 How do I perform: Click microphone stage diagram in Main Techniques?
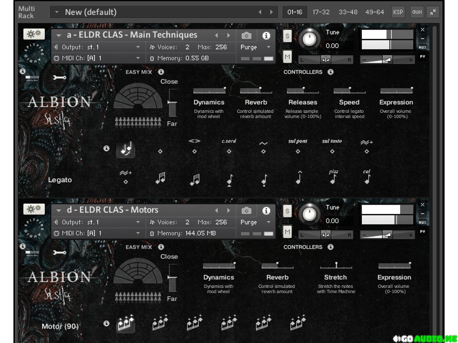click(x=138, y=96)
